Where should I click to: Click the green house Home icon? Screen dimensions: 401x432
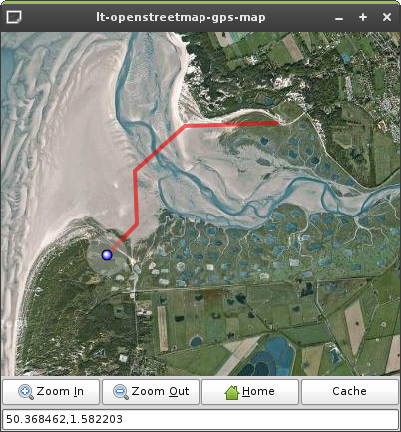pos(232,392)
